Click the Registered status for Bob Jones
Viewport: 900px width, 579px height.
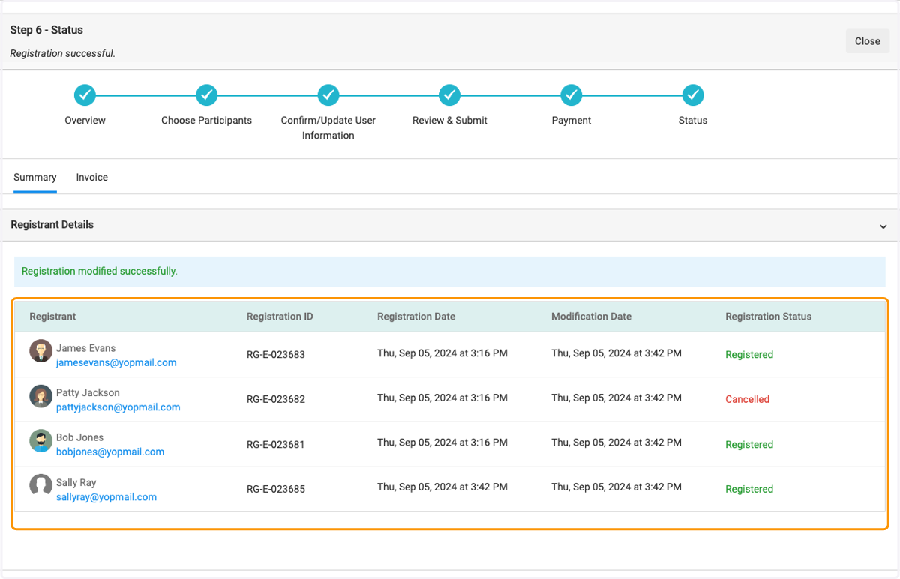[749, 444]
